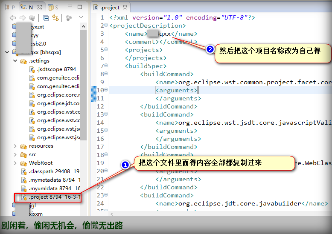Click the closing projects tag on line 6
The width and height of the screenshot is (332, 234).
(x=146, y=58)
